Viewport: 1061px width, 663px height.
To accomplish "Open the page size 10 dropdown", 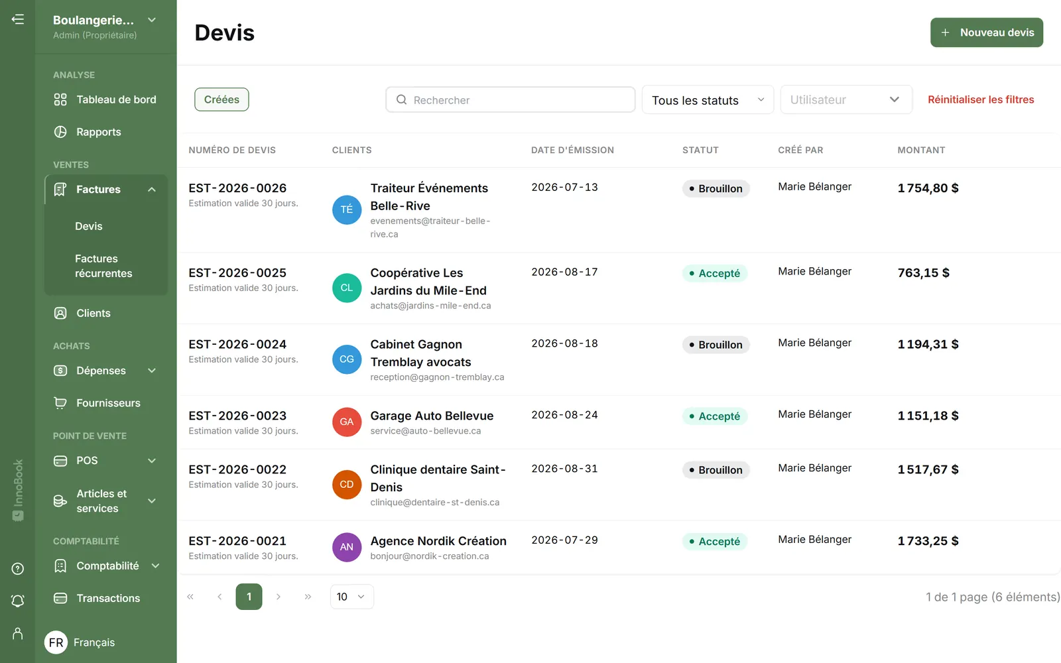I will pyautogui.click(x=351, y=597).
